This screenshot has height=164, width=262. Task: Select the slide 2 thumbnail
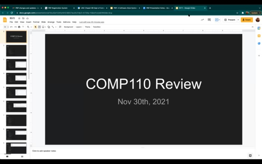16,51
